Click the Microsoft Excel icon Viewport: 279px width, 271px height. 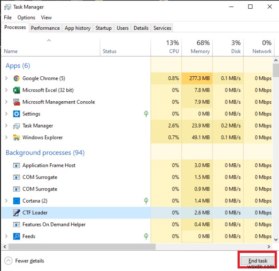[x=16, y=90]
